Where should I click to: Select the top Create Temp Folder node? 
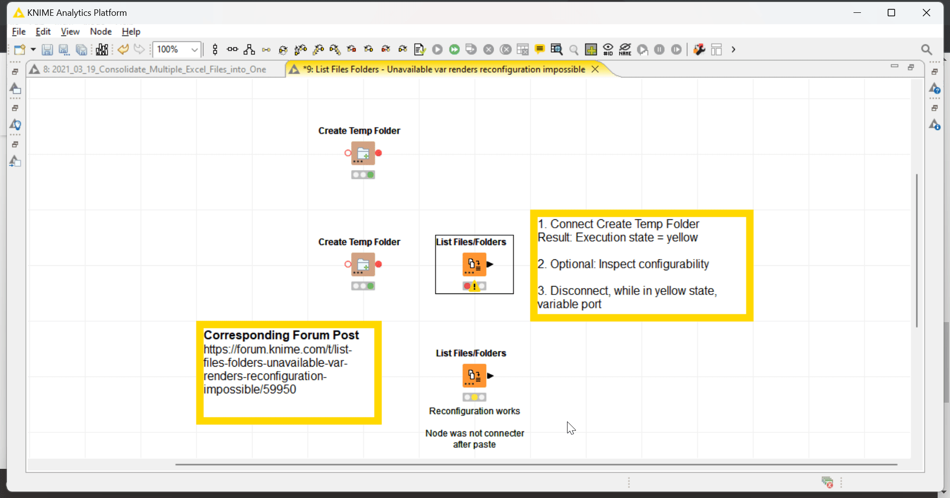(363, 153)
